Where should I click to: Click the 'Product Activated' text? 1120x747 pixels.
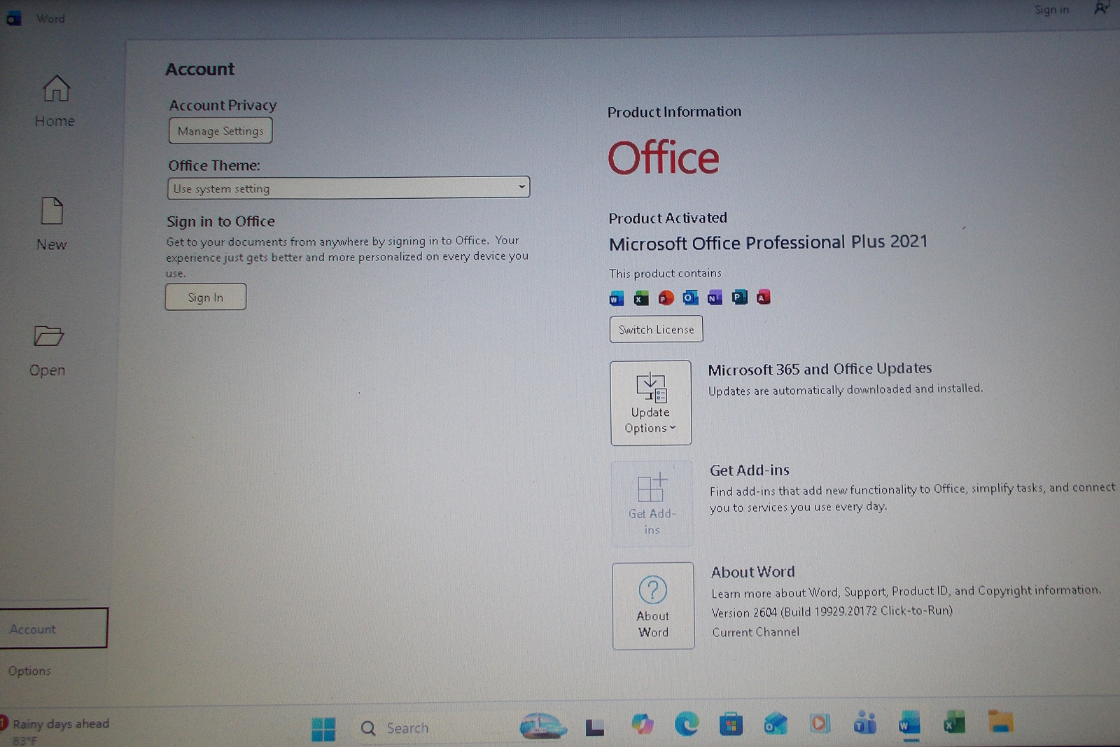(668, 218)
